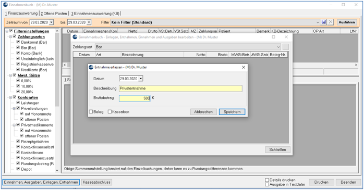Uncheck the Depot checkbox
This screenshot has width=364, height=190.
point(18,169)
